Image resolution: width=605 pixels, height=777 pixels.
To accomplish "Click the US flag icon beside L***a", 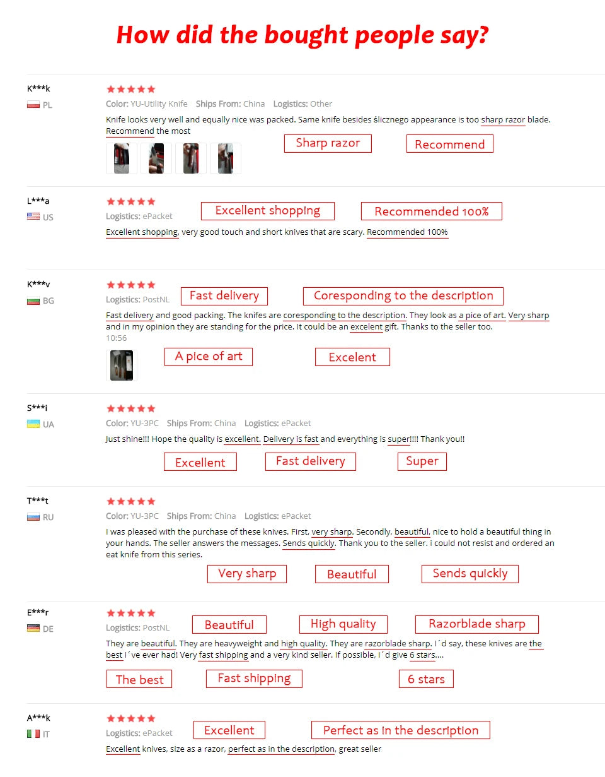I will pos(33,216).
